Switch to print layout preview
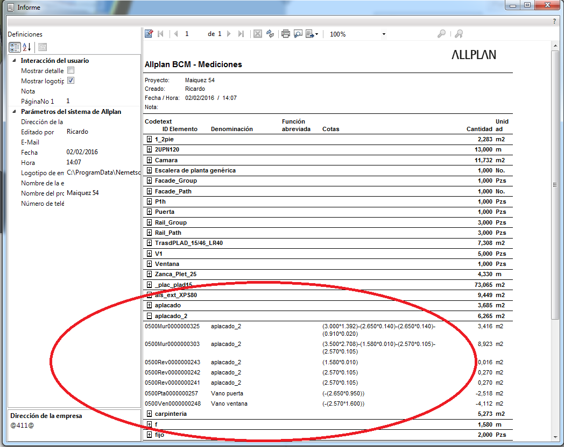564x447 pixels. tap(298, 34)
